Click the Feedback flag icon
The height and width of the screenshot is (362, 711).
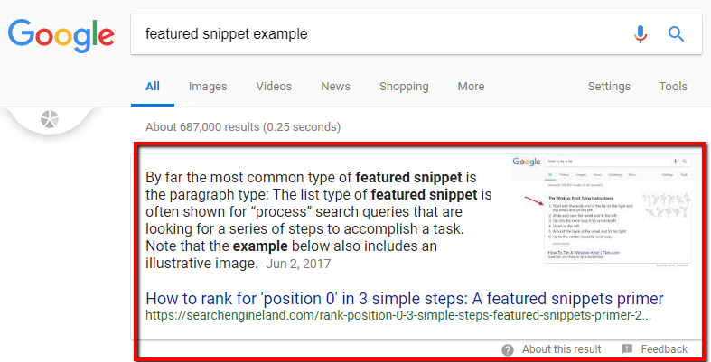[x=627, y=349]
